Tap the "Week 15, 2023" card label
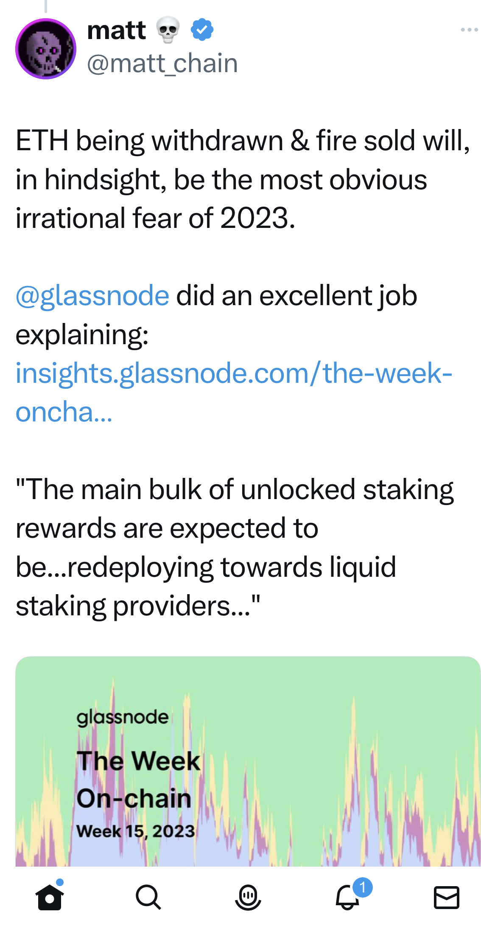 tap(135, 831)
